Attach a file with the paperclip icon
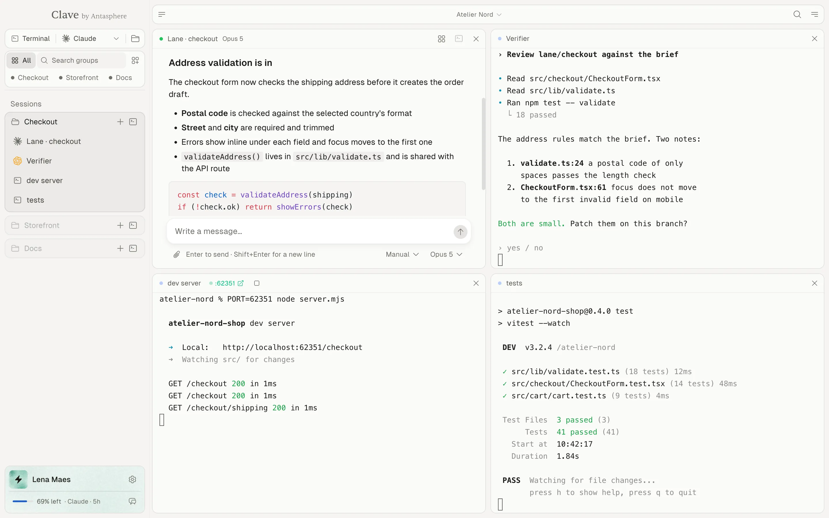The image size is (829, 518). (176, 254)
